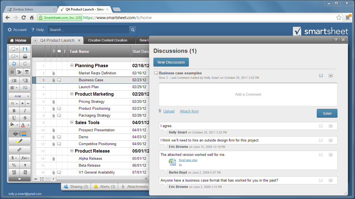Toggle italic formatting
This screenshot has width=355, height=199.
(25, 111)
